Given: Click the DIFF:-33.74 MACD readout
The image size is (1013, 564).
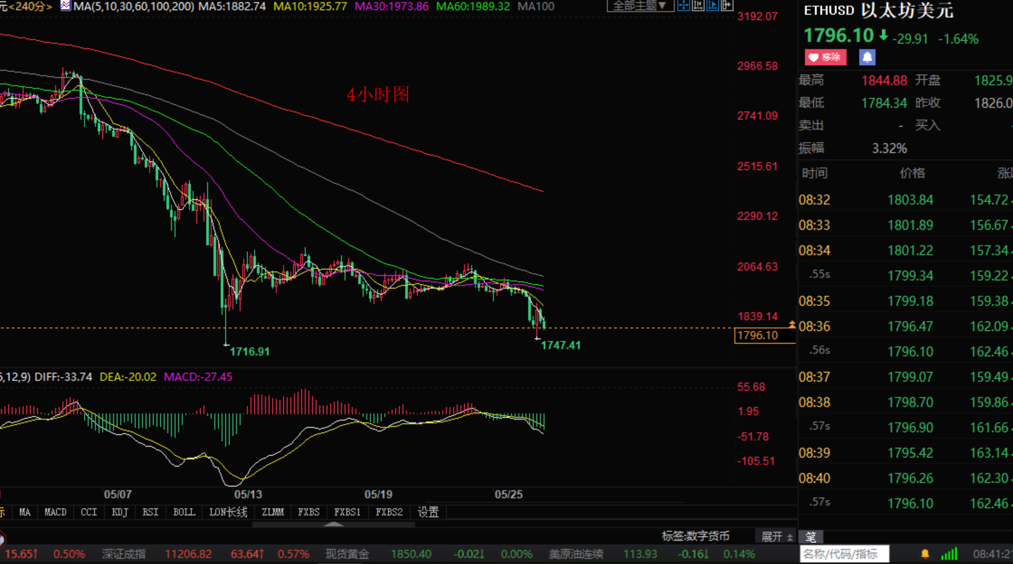Looking at the screenshot, I should (63, 377).
